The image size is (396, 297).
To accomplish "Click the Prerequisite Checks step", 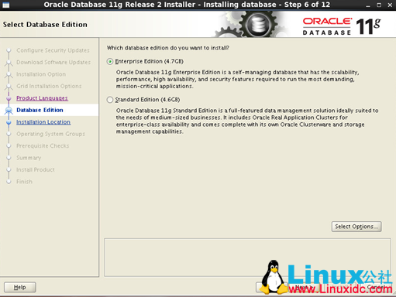I will point(43,146).
